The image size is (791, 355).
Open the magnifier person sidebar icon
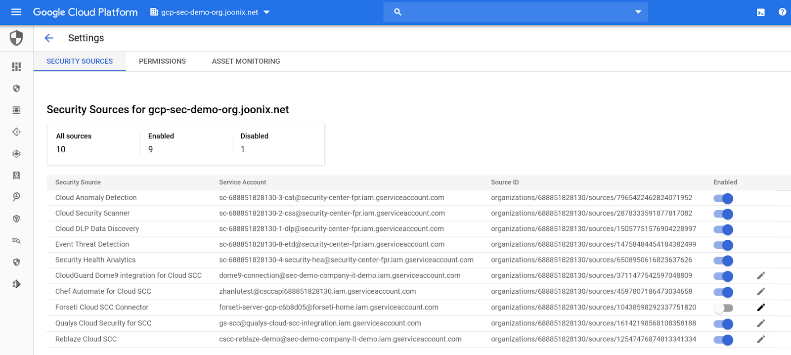point(16,197)
